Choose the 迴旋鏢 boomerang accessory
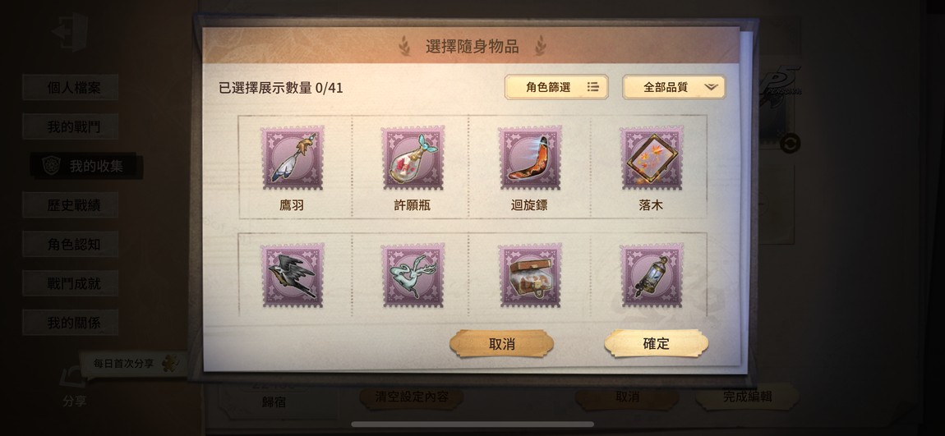945x436 pixels. tap(530, 158)
